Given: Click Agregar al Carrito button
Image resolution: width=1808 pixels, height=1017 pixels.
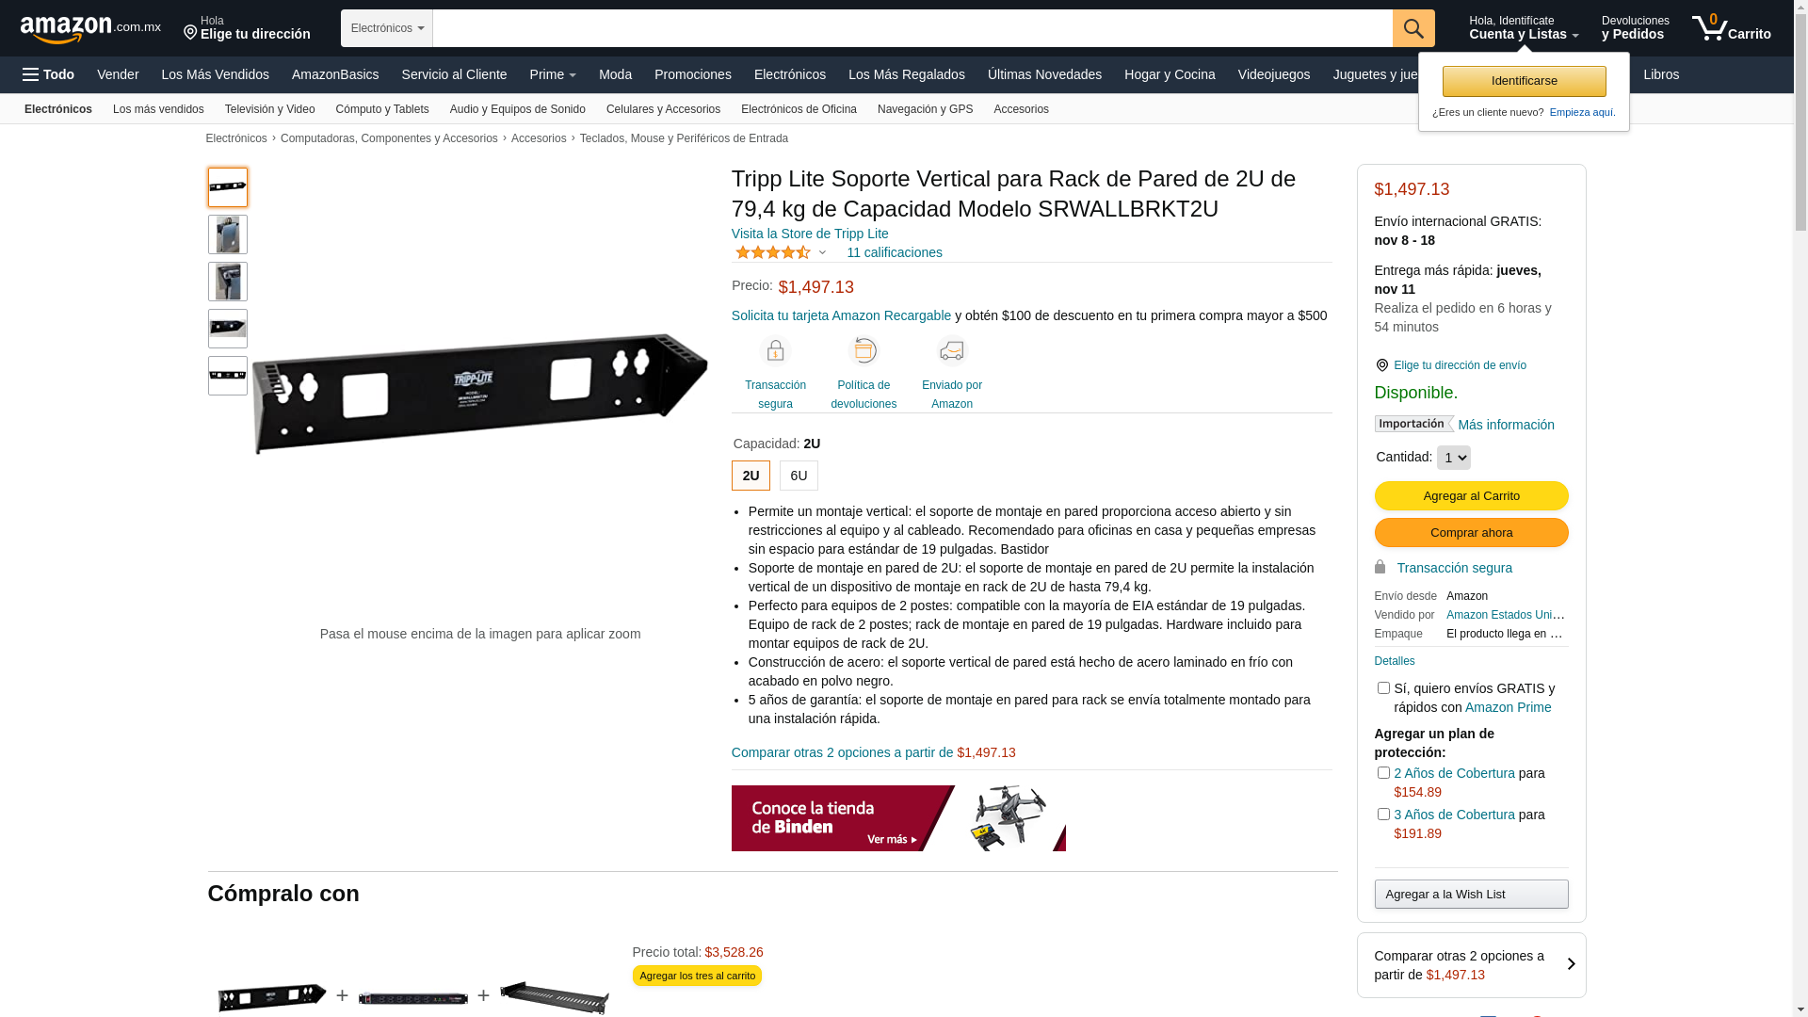Looking at the screenshot, I should click(x=1471, y=496).
